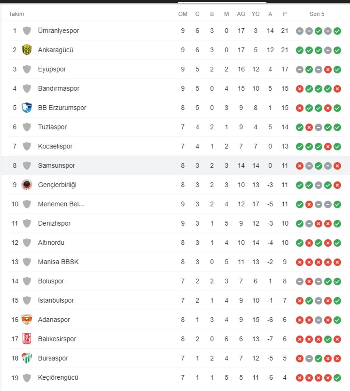Click Ümraniyespor's placeholder shield icon

point(27,31)
